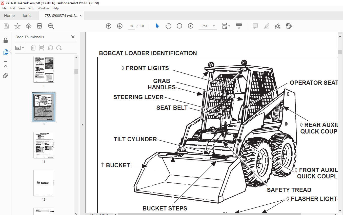This screenshot has height=215, width=343.
Task: Click document scrollbar down arrow
Action: 340,211
